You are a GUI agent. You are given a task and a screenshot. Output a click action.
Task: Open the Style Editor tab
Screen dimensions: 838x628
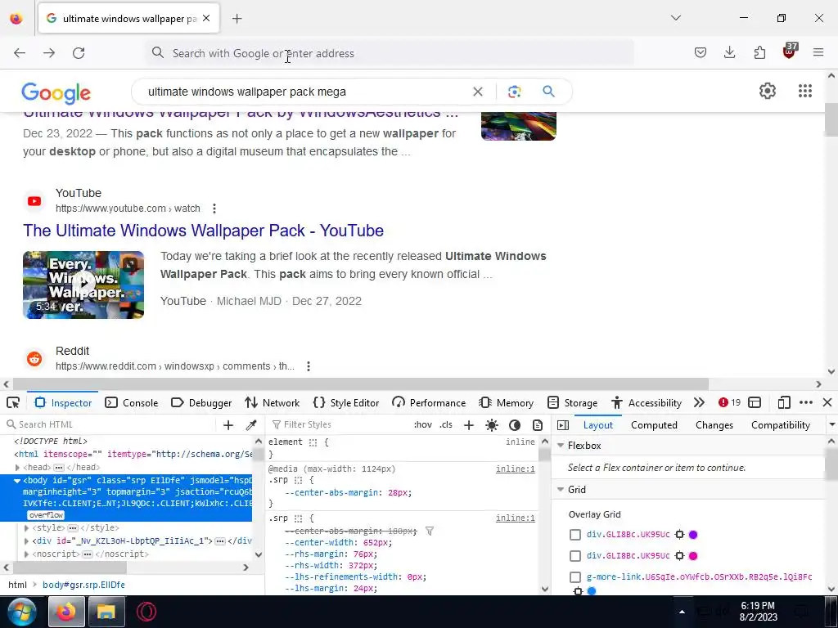[346, 402]
